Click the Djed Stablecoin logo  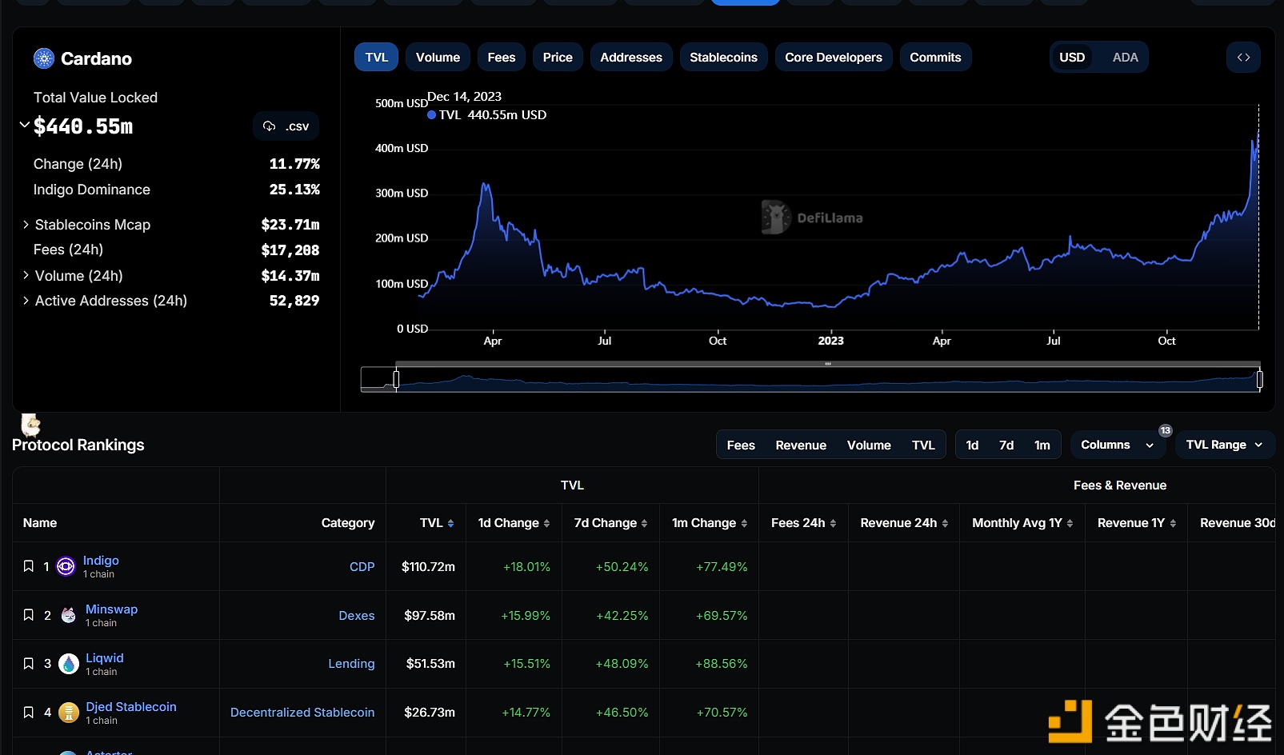click(69, 713)
